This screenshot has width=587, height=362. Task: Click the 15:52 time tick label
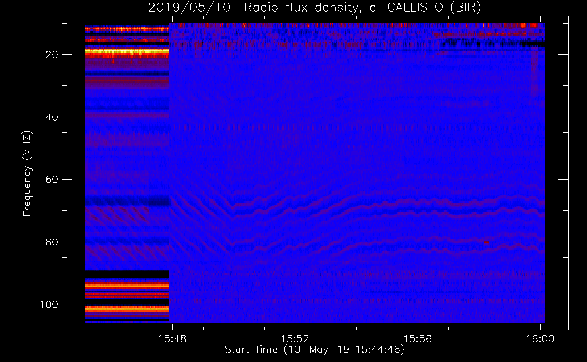pos(295,339)
